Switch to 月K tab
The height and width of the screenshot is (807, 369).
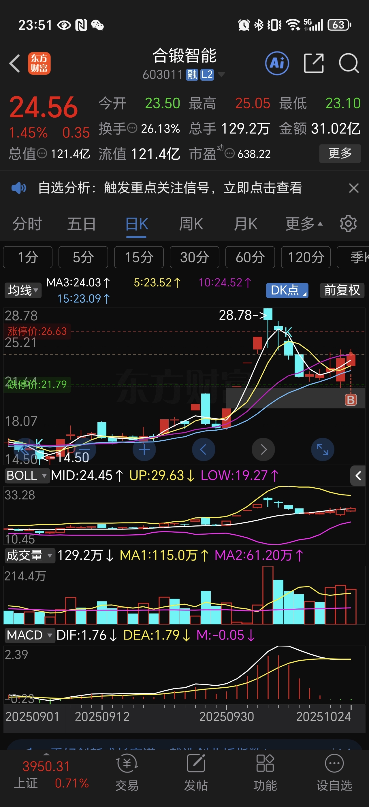click(246, 224)
